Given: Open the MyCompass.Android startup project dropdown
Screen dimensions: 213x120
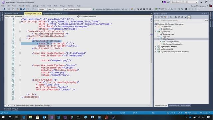Looking at the screenshot, I should point(78,9).
